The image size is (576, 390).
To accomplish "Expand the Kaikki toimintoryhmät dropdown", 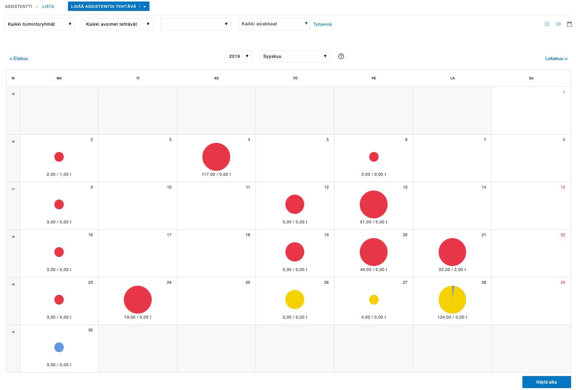I will (x=40, y=24).
